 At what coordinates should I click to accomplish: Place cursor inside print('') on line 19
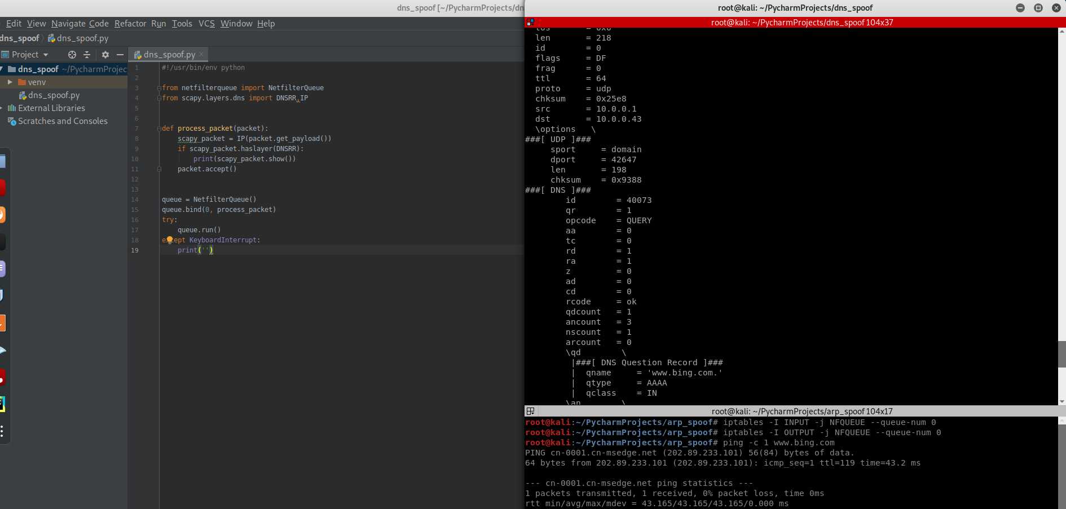pyautogui.click(x=205, y=250)
